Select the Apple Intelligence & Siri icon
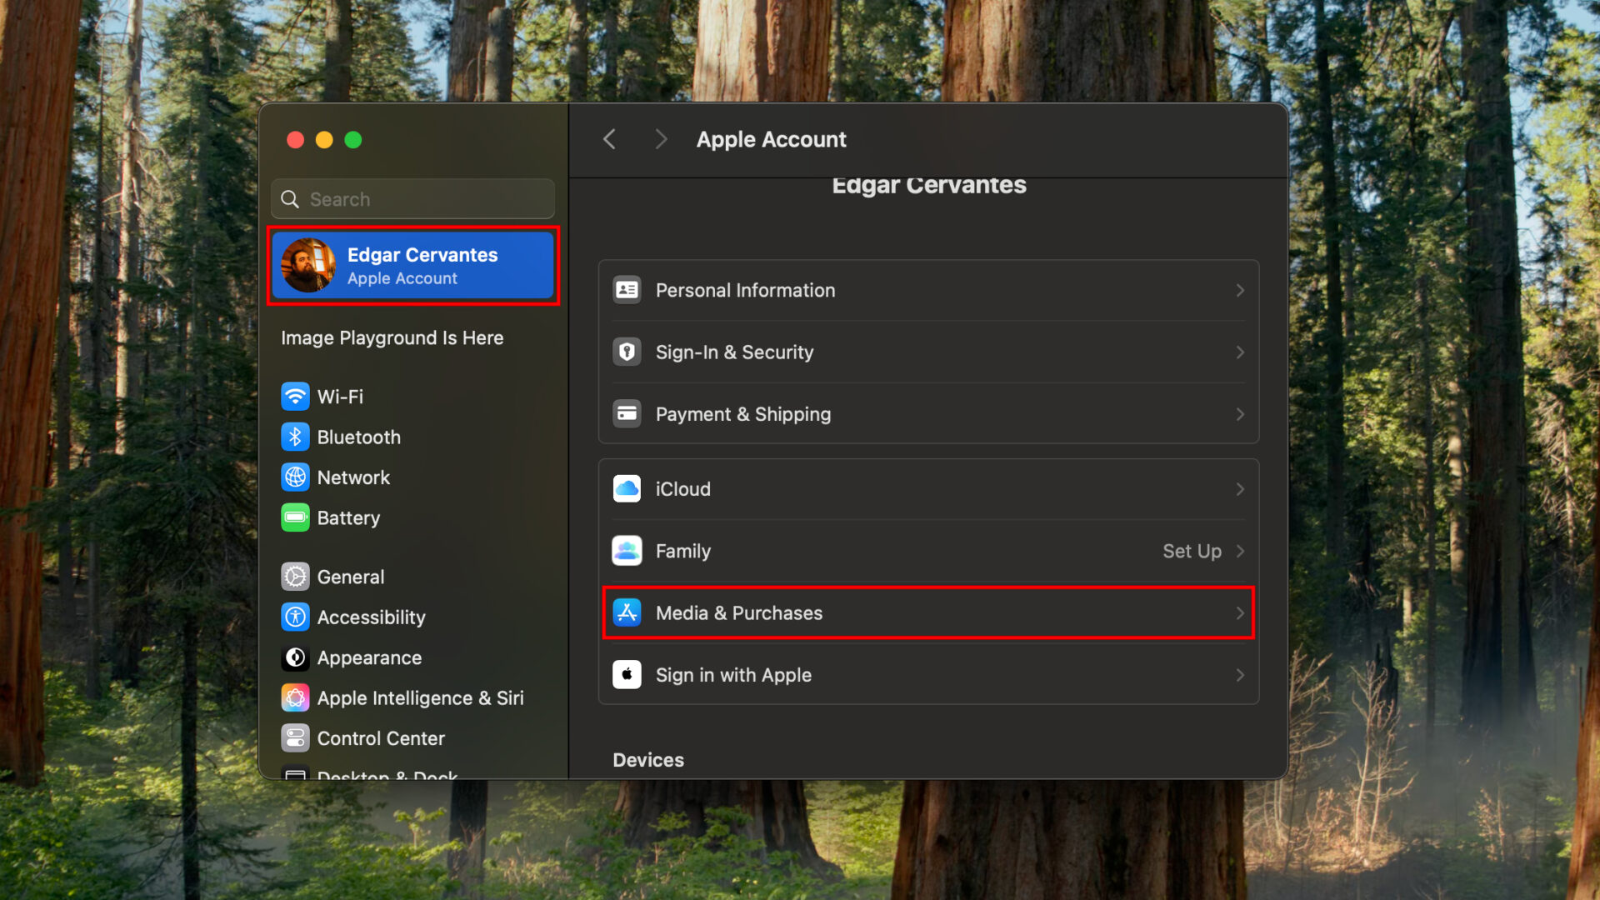This screenshot has width=1600, height=900. [295, 697]
